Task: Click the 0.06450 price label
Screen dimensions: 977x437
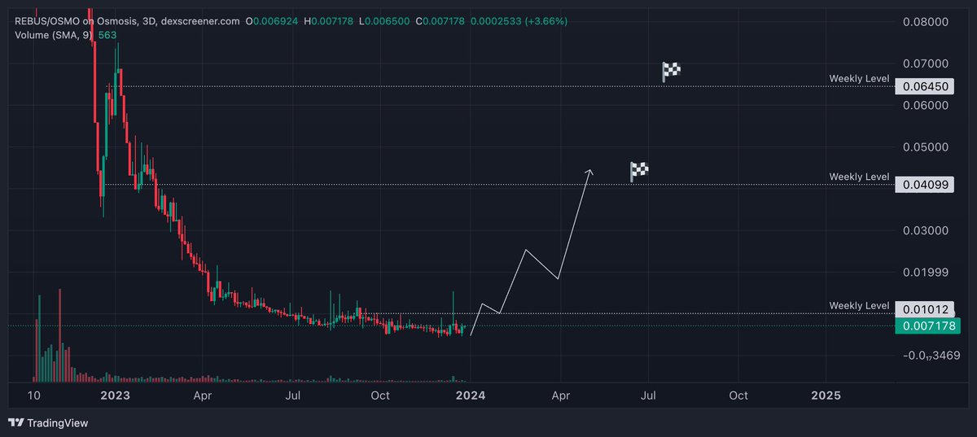Action: (925, 85)
